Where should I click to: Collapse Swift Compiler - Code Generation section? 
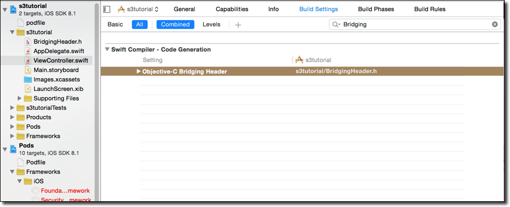pos(107,49)
